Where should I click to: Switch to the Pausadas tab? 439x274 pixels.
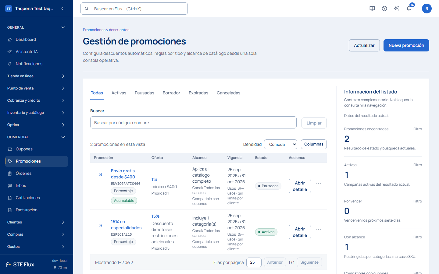[145, 93]
